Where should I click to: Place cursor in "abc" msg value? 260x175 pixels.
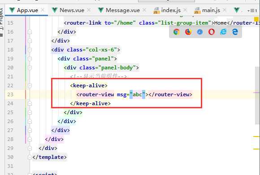click(137, 94)
